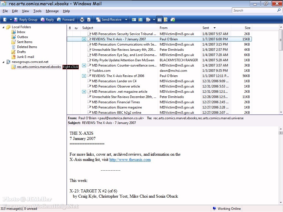The image size is (283, 212).
Task: Select message 'MI5 Persecution: Security Service Tribunal'
Action: click(159, 34)
